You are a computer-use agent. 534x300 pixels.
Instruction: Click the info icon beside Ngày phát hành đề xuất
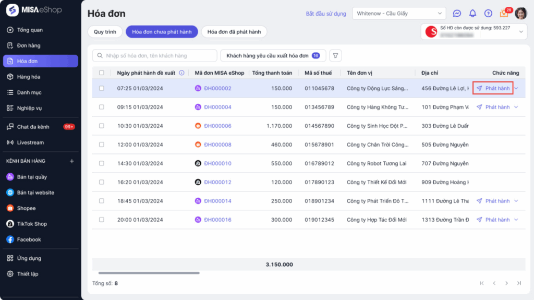click(181, 73)
